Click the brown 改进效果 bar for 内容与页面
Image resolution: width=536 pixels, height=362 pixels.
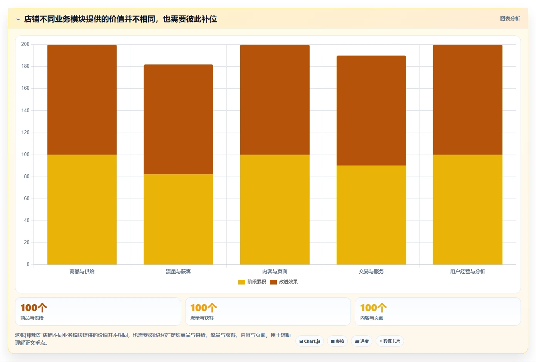click(x=275, y=99)
